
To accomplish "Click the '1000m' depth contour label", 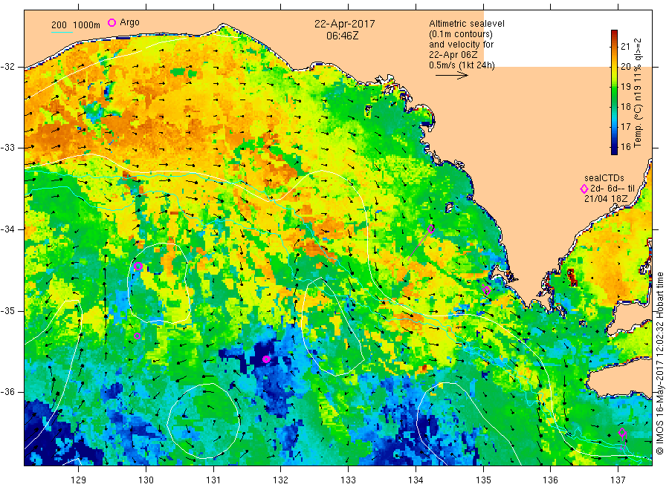I will pyautogui.click(x=87, y=25).
